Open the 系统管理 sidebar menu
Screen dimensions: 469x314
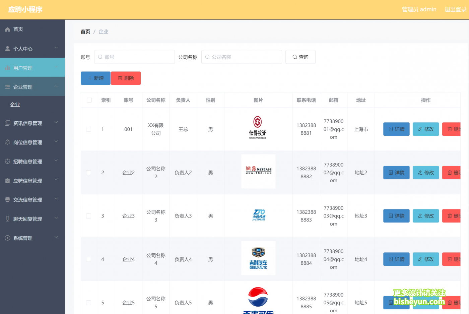point(32,238)
